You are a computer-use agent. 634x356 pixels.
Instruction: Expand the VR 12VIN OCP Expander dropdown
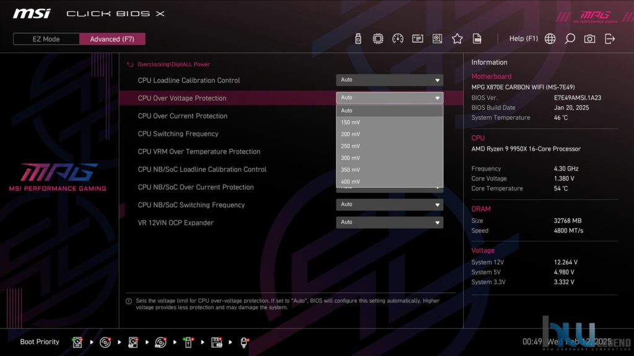[x=389, y=222]
